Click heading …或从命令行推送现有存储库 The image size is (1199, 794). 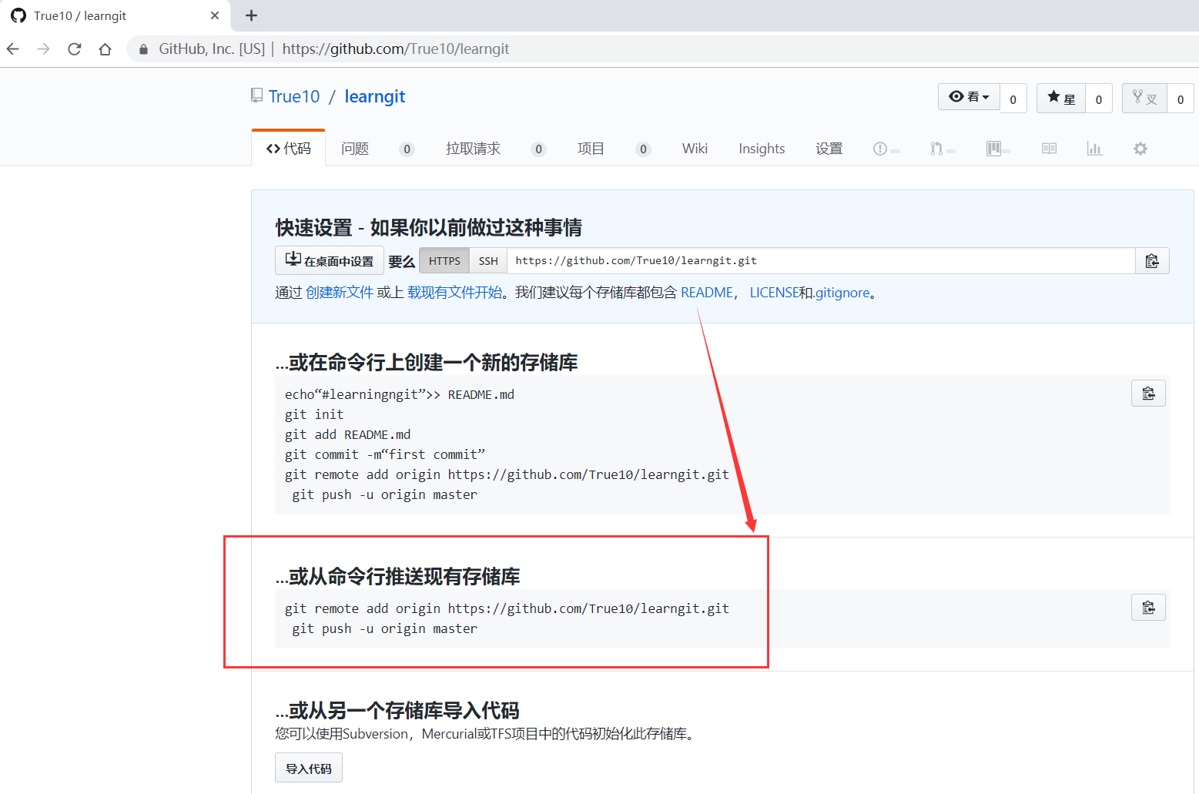coord(397,576)
